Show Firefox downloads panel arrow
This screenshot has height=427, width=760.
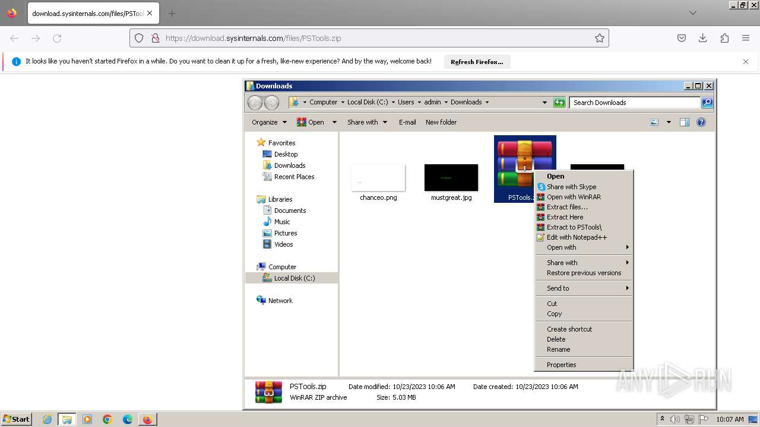pyautogui.click(x=703, y=38)
